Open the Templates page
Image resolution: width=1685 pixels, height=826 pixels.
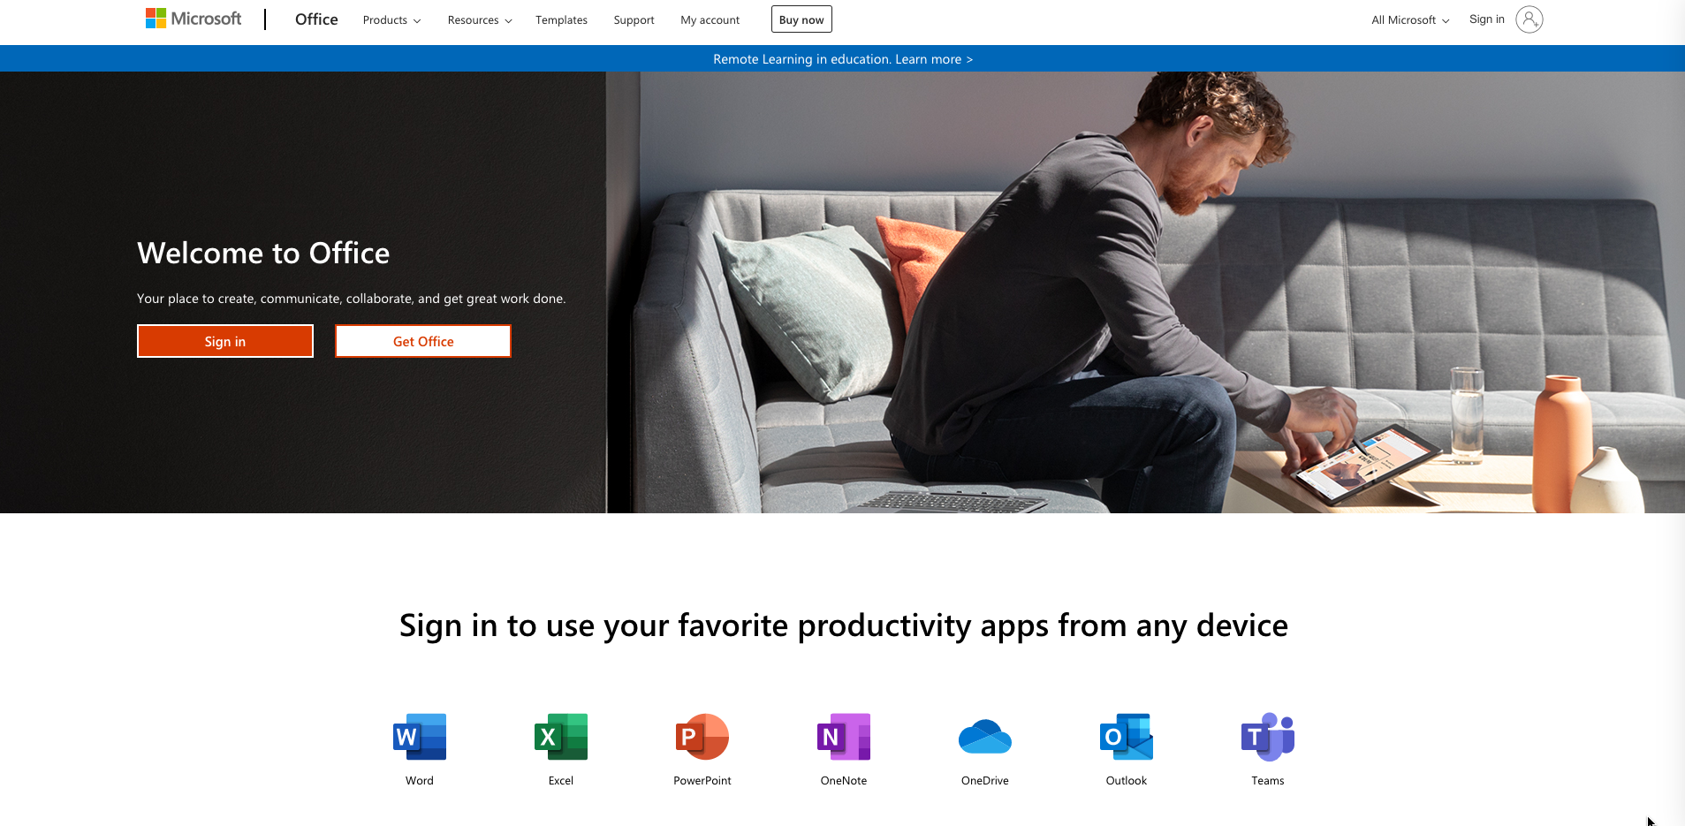pyautogui.click(x=561, y=19)
